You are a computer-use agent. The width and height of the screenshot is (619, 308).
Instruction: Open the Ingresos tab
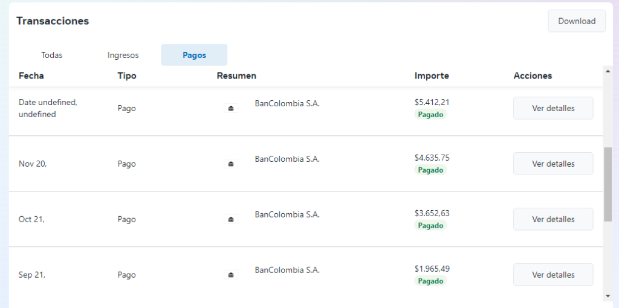pyautogui.click(x=123, y=55)
